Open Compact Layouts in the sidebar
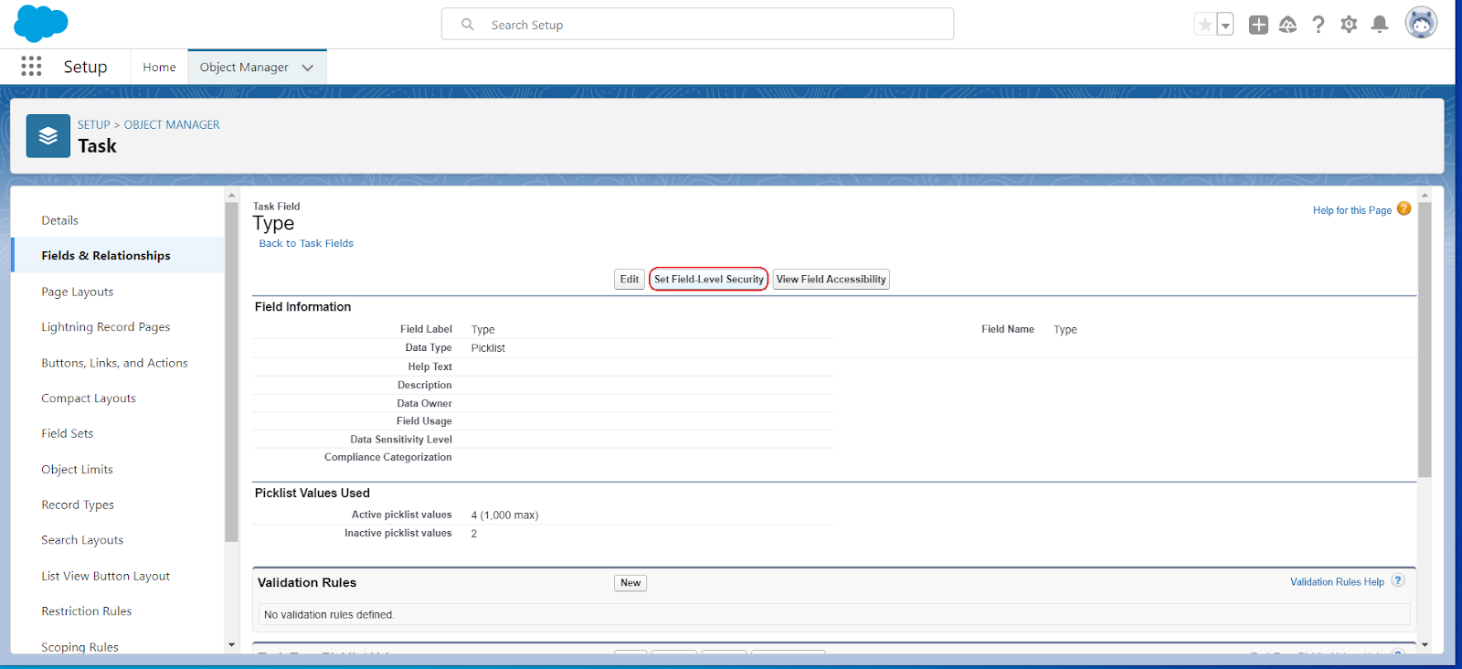The height and width of the screenshot is (669, 1462). pos(89,398)
